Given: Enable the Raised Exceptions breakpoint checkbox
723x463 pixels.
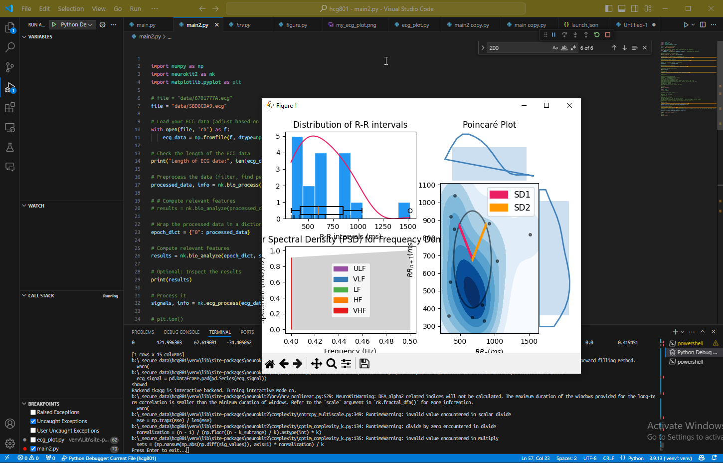Looking at the screenshot, I should (x=33, y=412).
